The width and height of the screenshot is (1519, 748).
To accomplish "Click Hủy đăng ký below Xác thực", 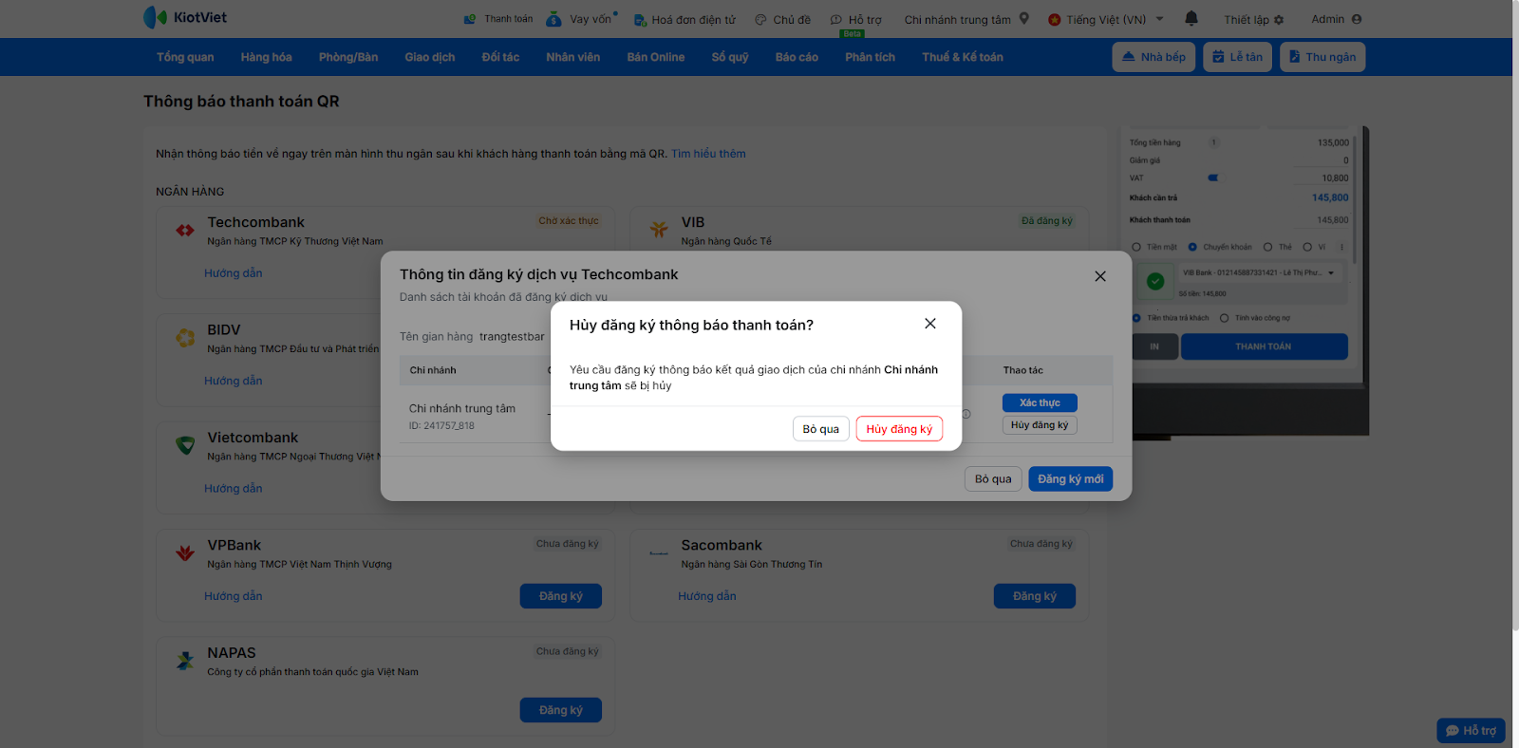I will 1040,425.
